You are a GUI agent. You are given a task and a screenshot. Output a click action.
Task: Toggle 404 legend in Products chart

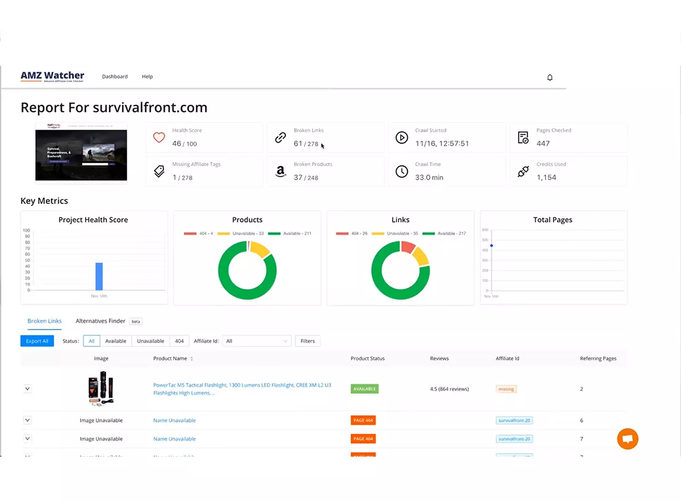click(x=199, y=234)
